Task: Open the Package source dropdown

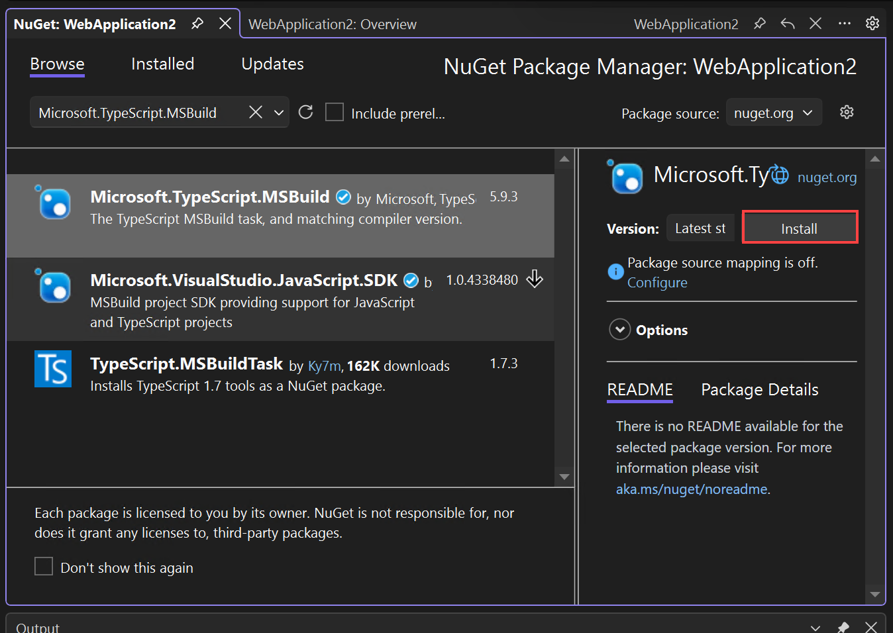Action: [x=774, y=112]
